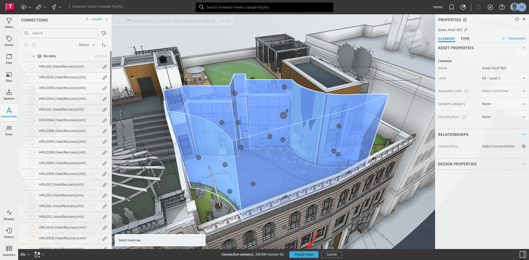Open the Assembly Code dropdown
This screenshot has height=260, width=529.
504,91
